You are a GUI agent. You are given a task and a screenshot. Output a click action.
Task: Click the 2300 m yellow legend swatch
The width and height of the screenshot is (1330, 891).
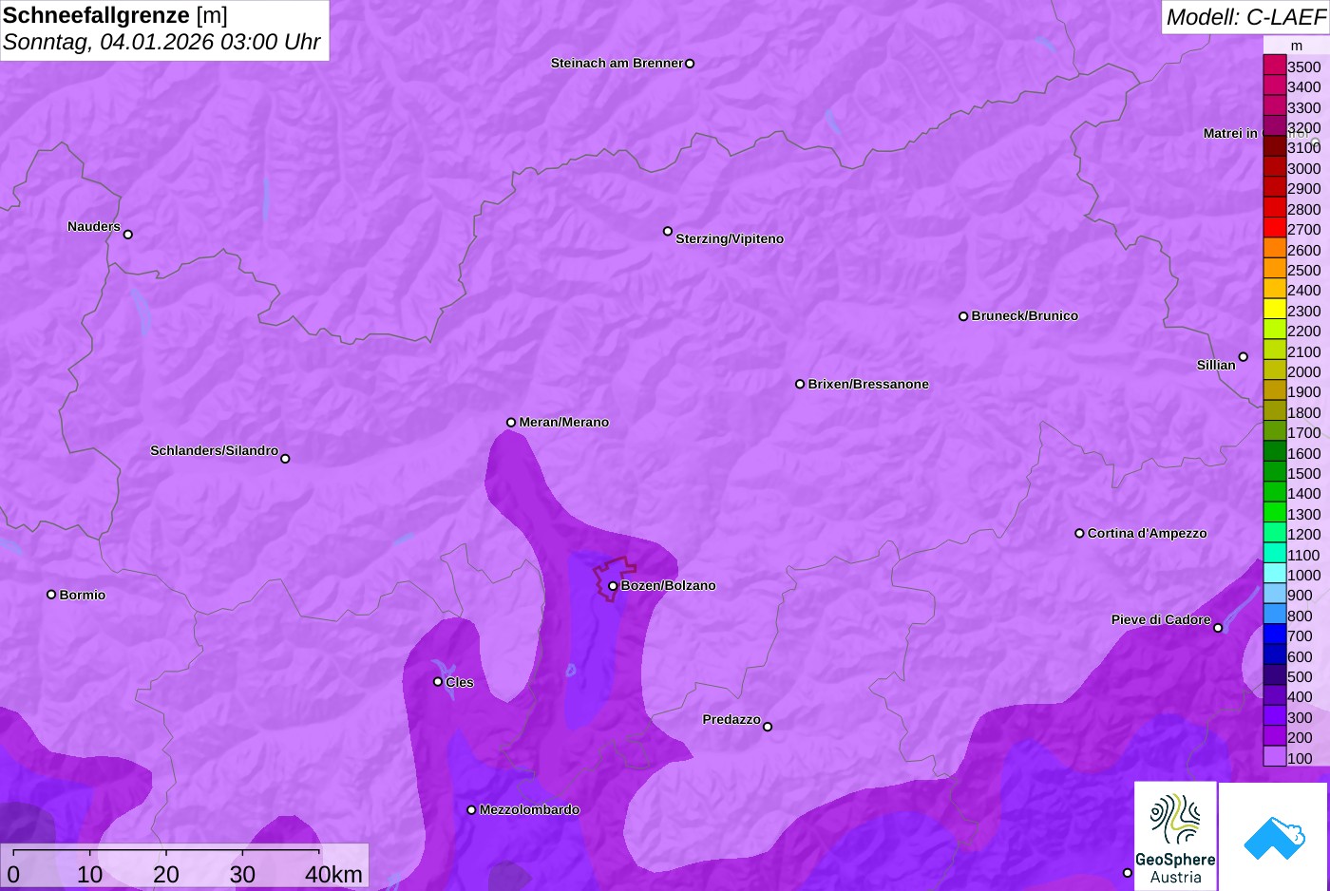(x=1274, y=310)
